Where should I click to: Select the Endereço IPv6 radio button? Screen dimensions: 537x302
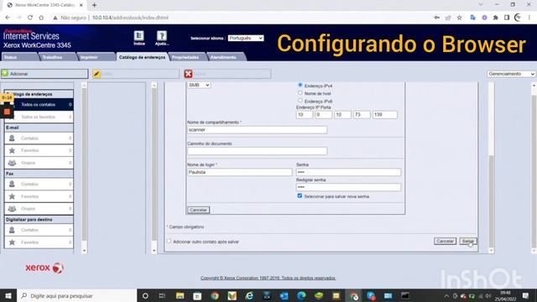tap(300, 101)
